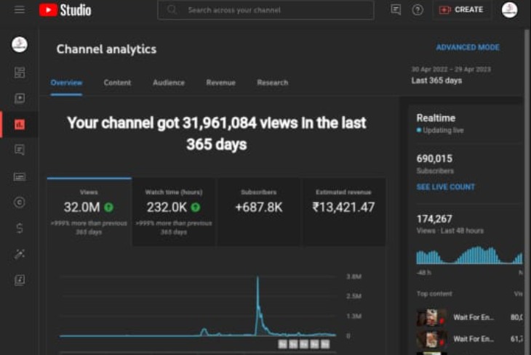The image size is (531, 355).
Task: Open Earn monetization dollar icon
Action: pos(20,228)
